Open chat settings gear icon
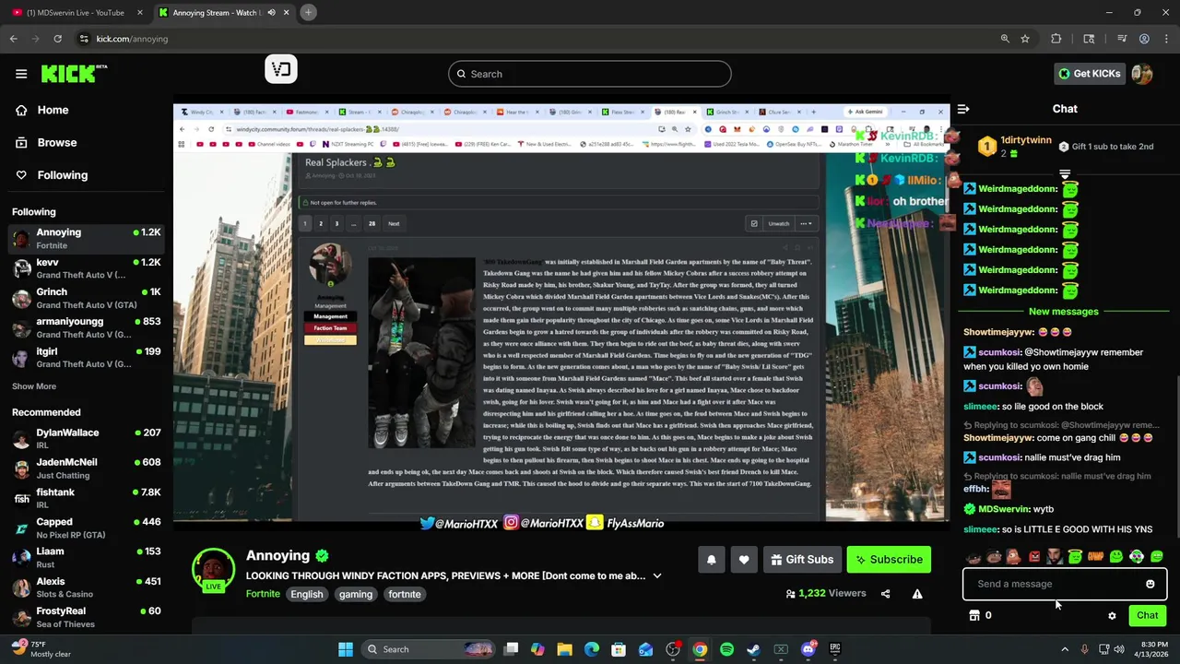The image size is (1180, 664). tap(1112, 615)
